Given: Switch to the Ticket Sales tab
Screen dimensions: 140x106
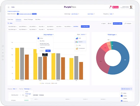Looking at the screenshot, I should (10, 20).
